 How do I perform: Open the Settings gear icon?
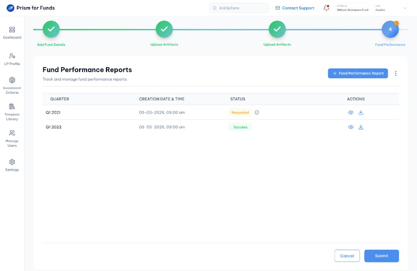pyautogui.click(x=12, y=162)
